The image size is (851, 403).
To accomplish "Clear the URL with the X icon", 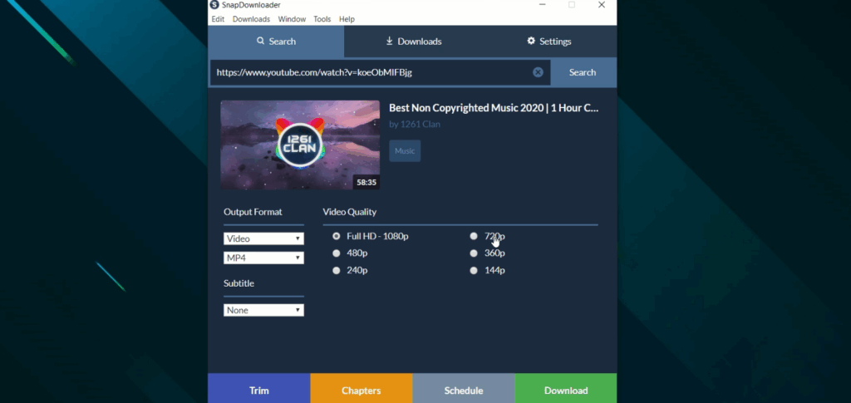I will pyautogui.click(x=538, y=72).
